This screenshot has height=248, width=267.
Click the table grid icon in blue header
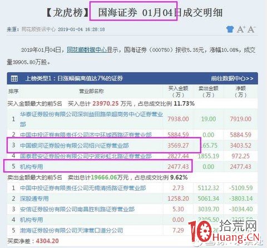(x=14, y=78)
